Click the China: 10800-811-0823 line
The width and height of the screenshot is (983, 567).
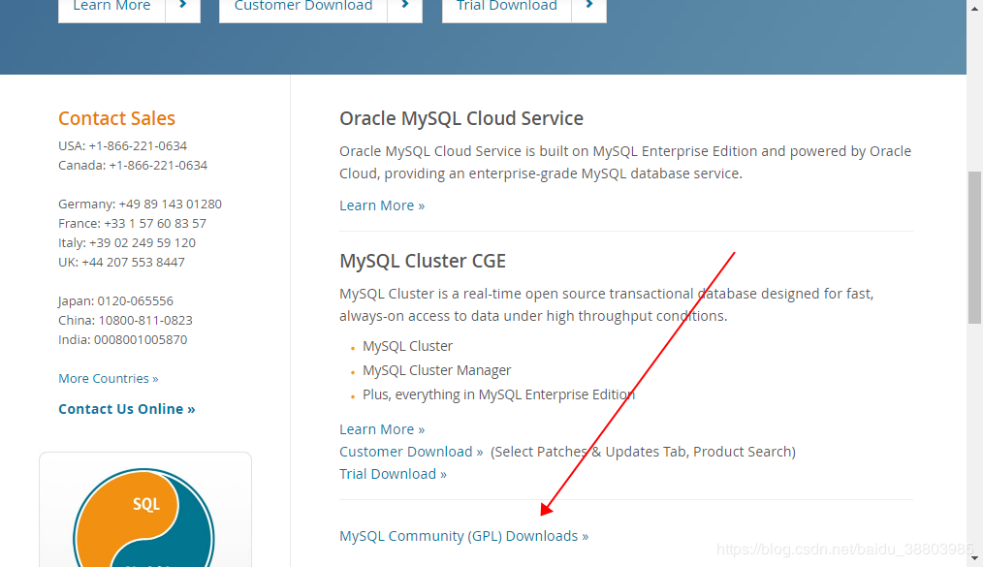click(x=125, y=321)
